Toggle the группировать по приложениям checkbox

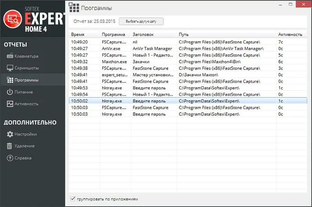tap(73, 198)
